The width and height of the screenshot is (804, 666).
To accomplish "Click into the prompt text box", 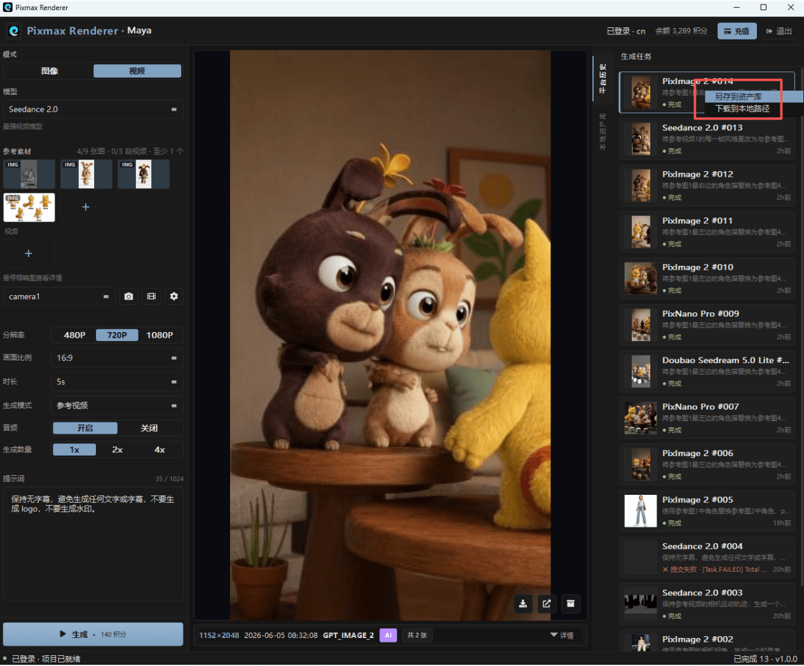I will click(93, 544).
